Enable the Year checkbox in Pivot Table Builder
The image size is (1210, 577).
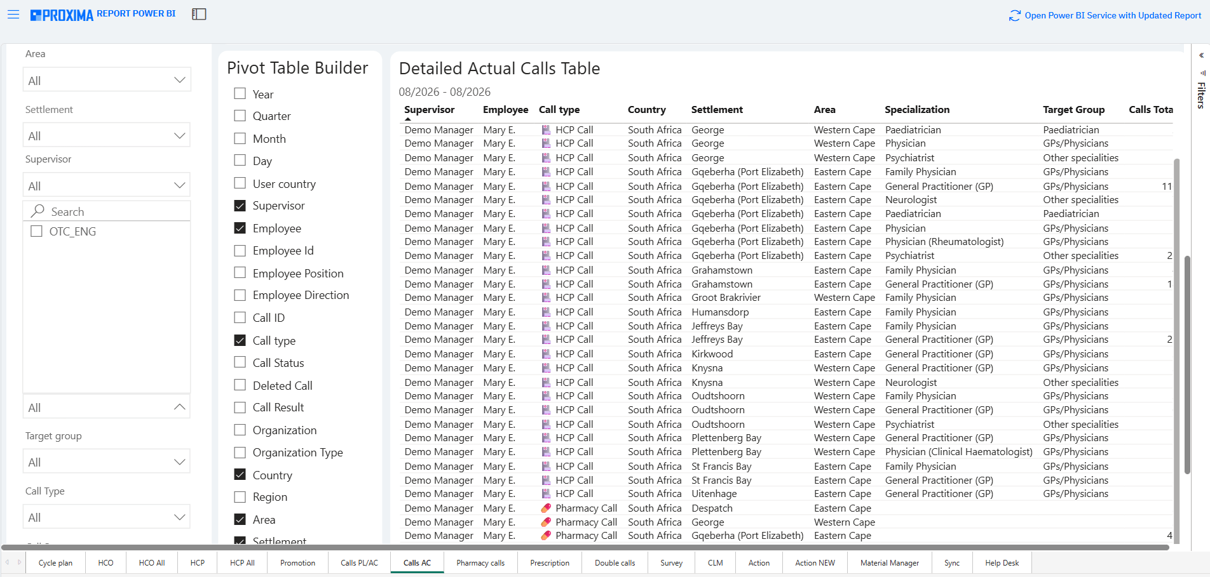pyautogui.click(x=240, y=94)
